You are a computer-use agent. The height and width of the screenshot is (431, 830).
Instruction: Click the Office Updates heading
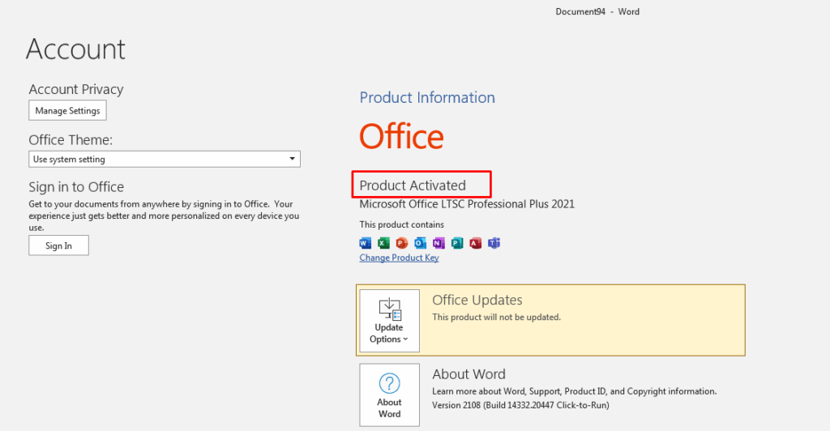coord(477,300)
